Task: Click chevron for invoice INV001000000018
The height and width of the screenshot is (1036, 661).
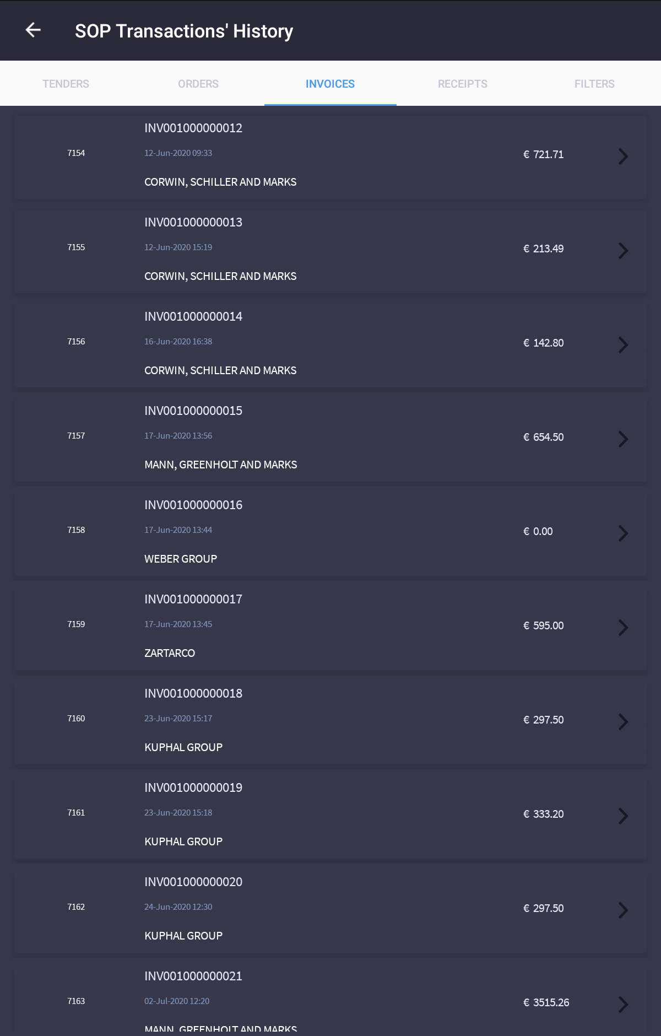Action: coord(623,721)
